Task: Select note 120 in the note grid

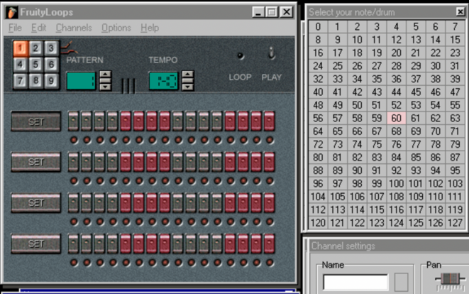Action: click(318, 223)
